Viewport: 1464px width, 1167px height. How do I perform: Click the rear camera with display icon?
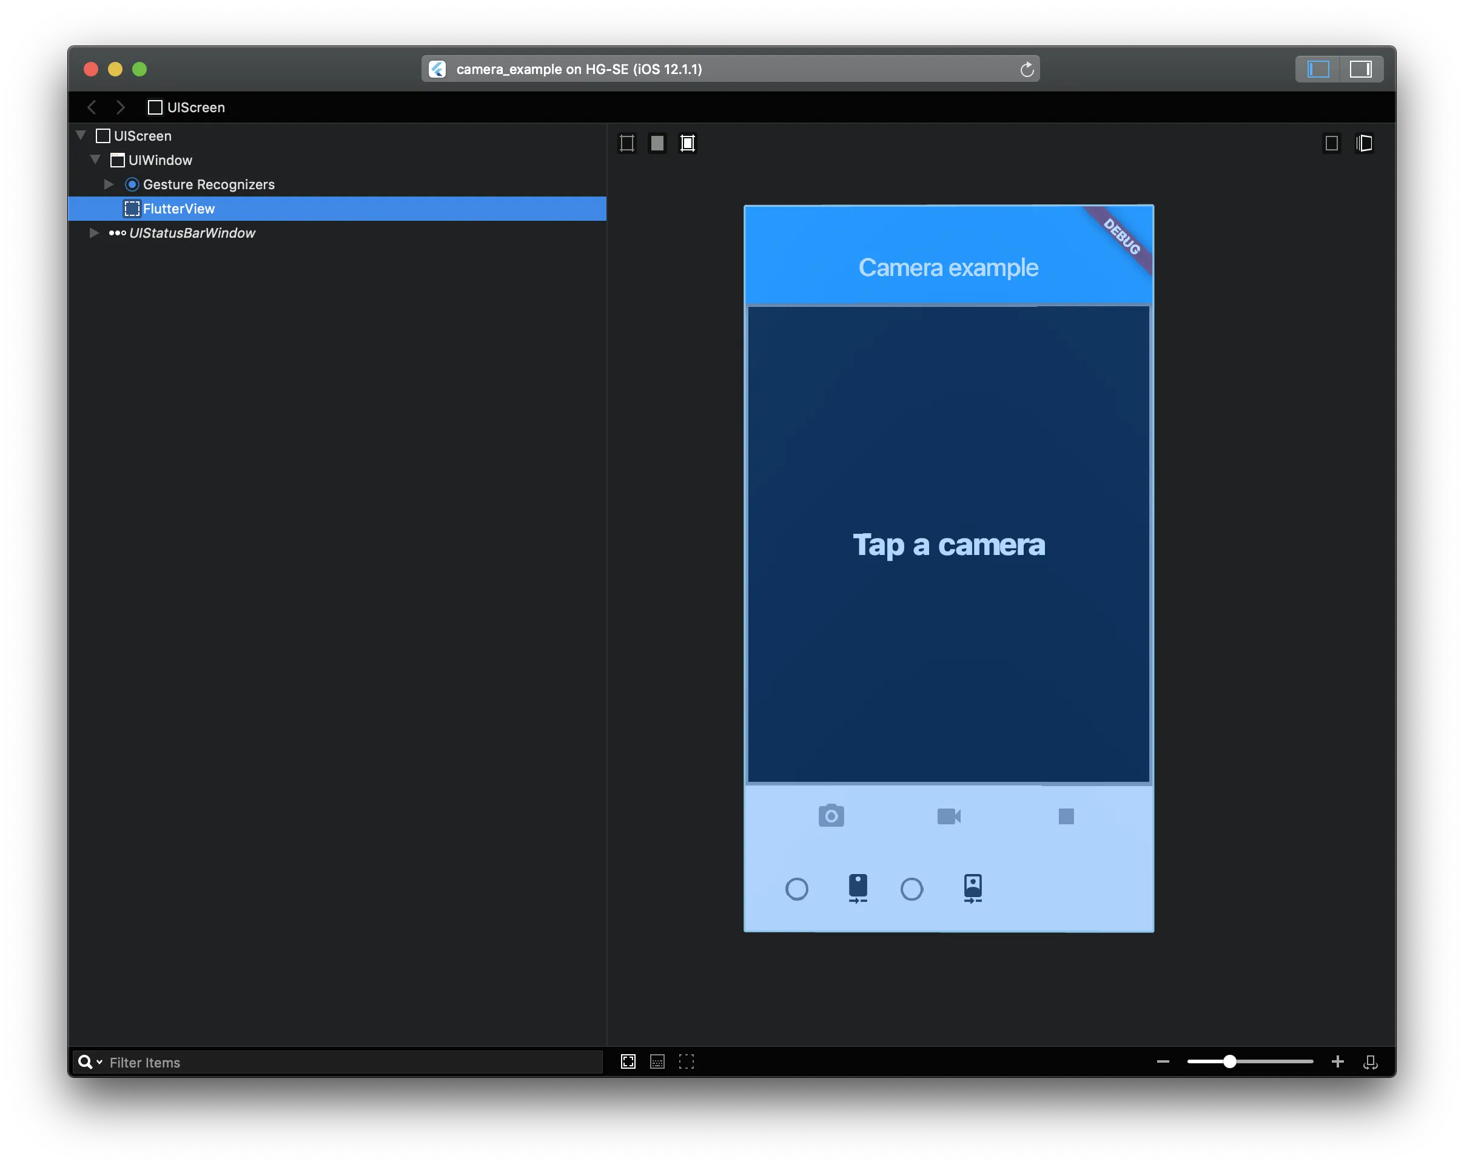click(856, 887)
